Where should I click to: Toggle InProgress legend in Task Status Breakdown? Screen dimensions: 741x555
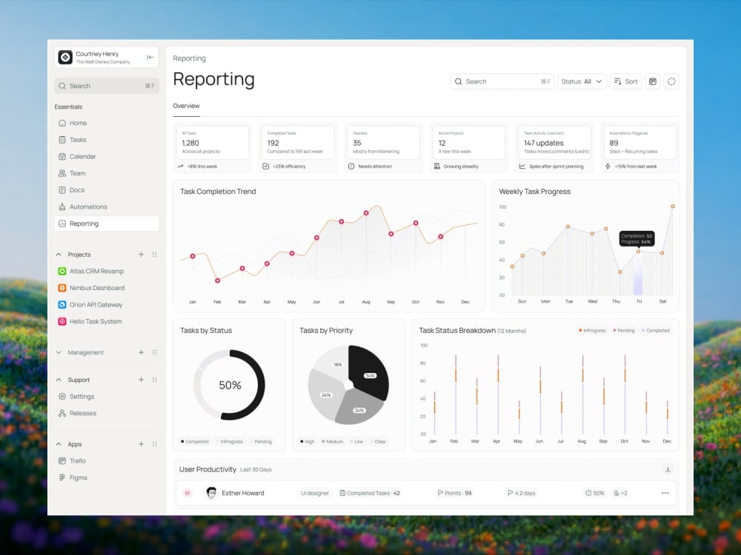(x=593, y=330)
